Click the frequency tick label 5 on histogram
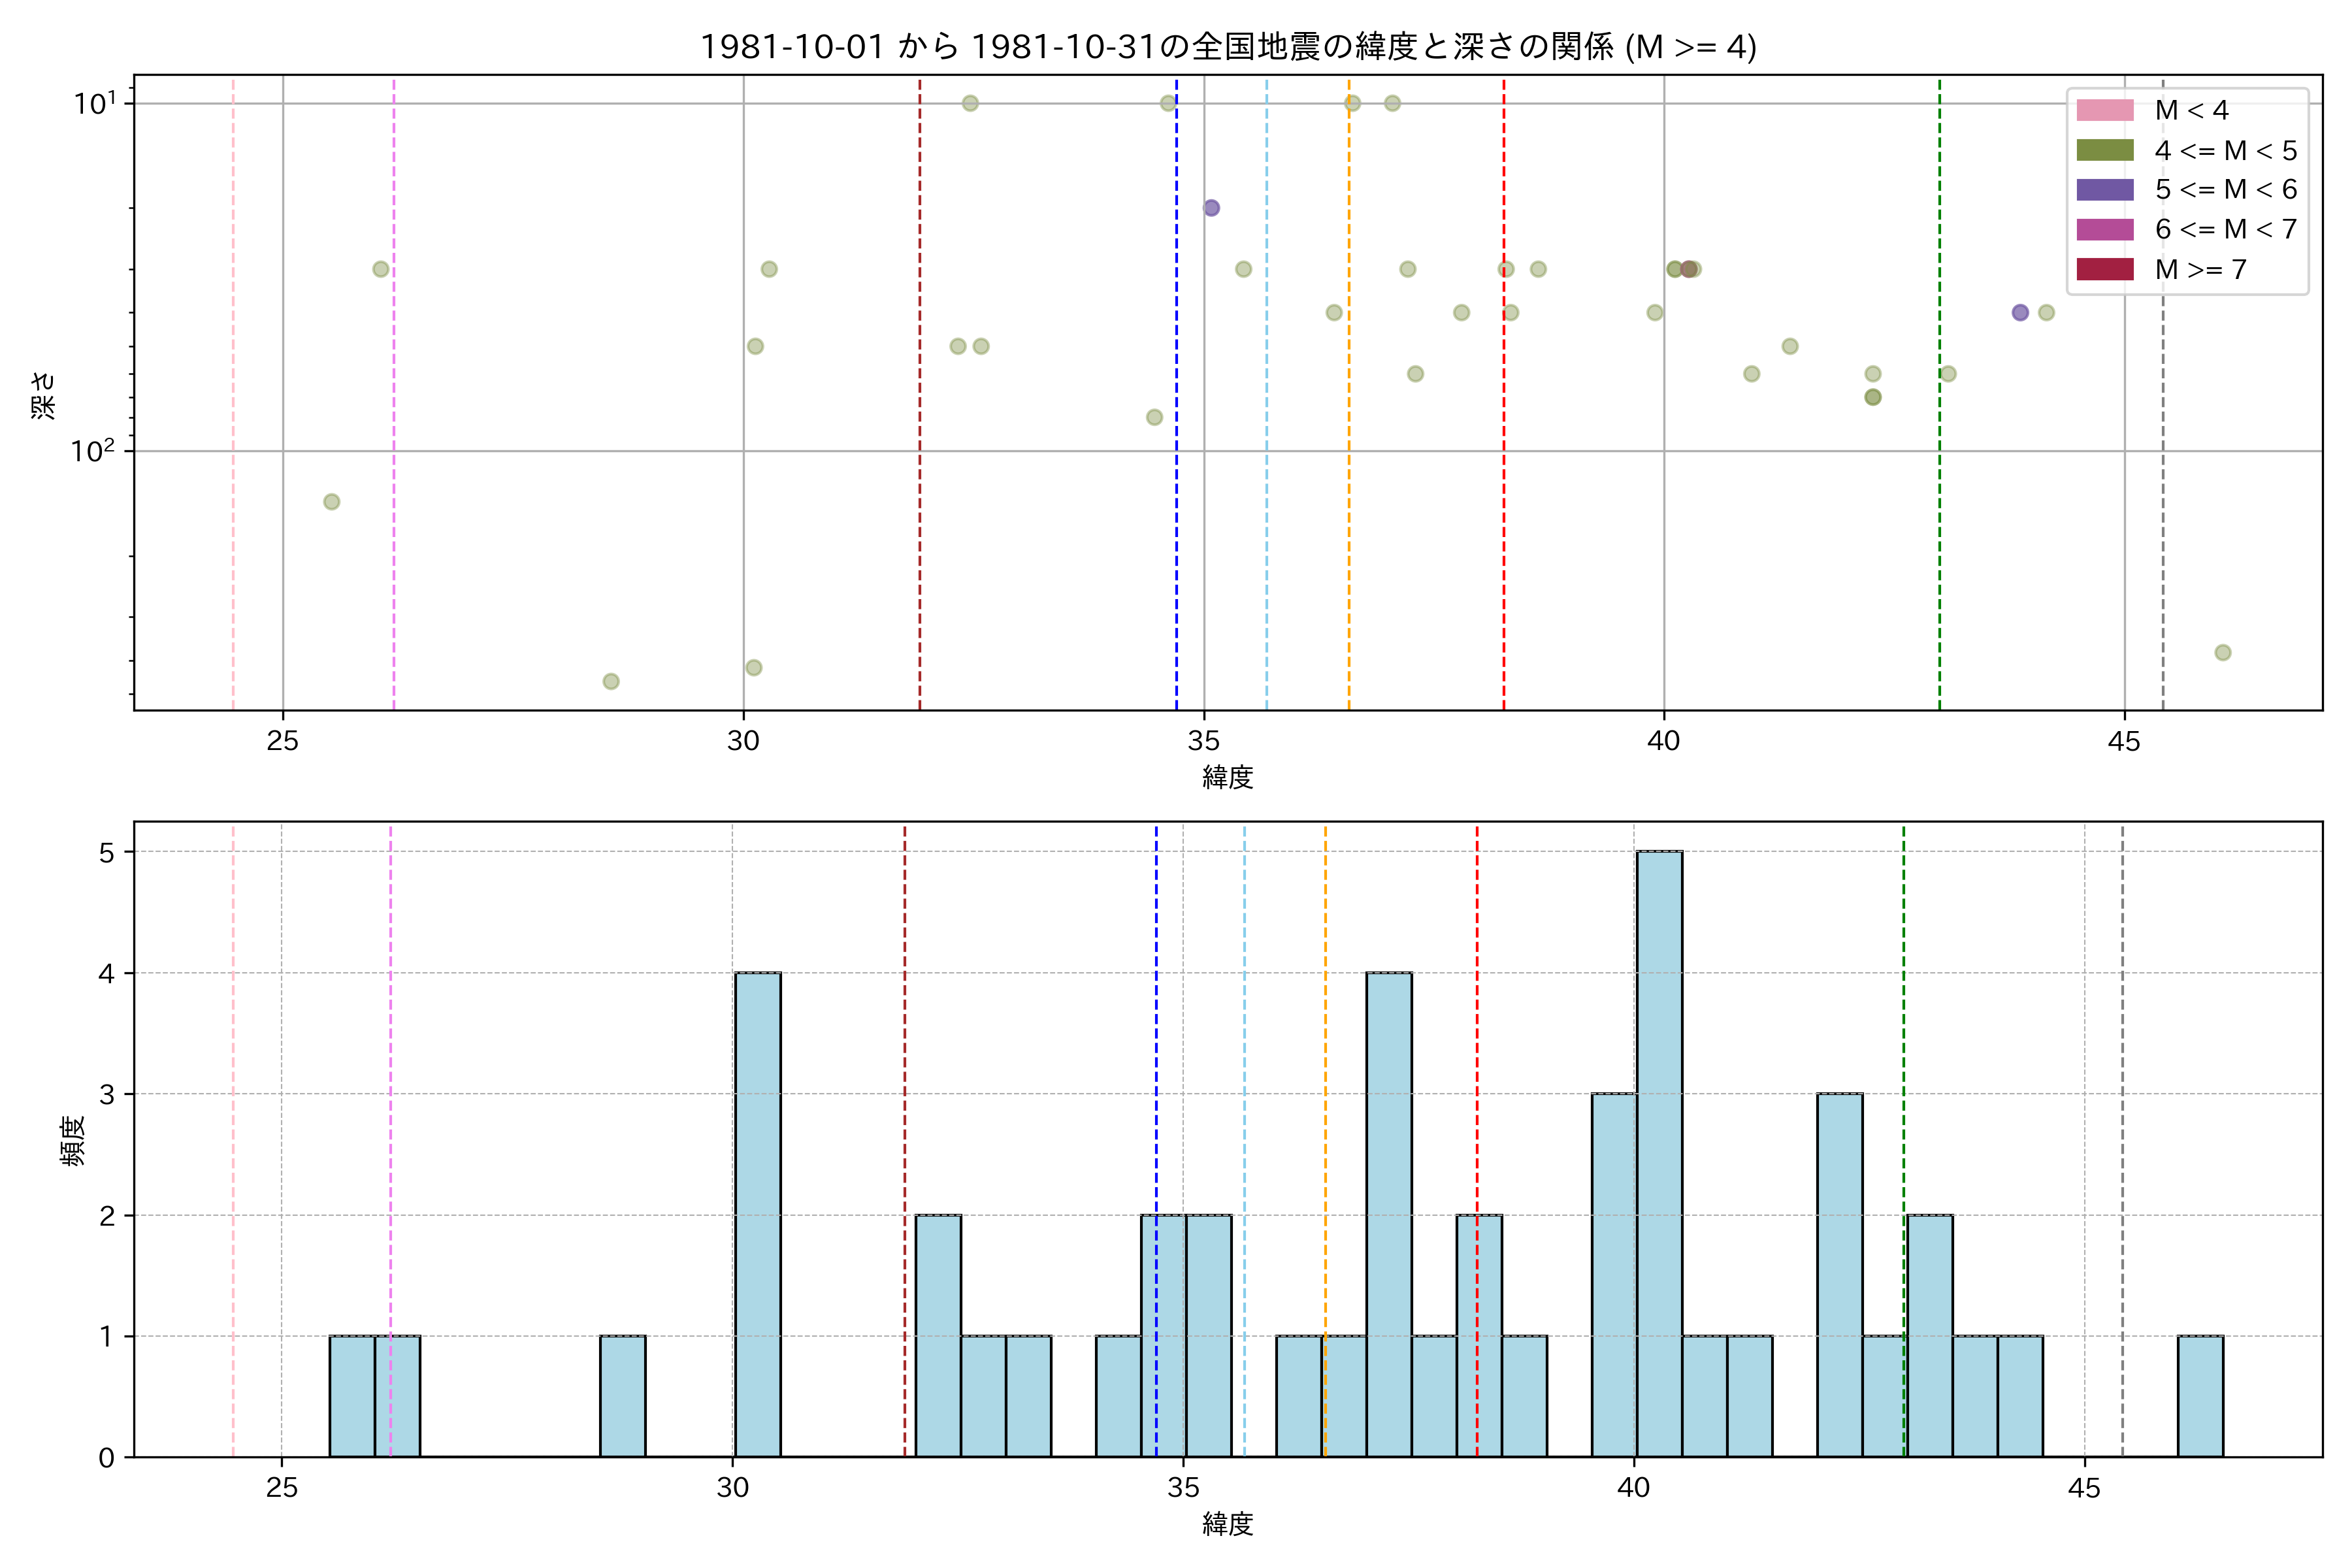This screenshot has height=1568, width=2352. [x=107, y=852]
